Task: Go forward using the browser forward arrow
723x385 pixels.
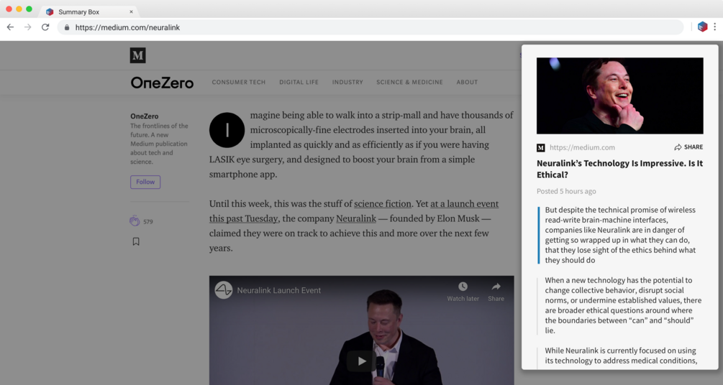Action: [27, 27]
